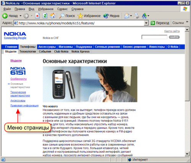Image resolution: width=191 pixels, height=163 pixels.
Task: Refresh the page using the toolbar icon
Action: (x=45, y=16)
